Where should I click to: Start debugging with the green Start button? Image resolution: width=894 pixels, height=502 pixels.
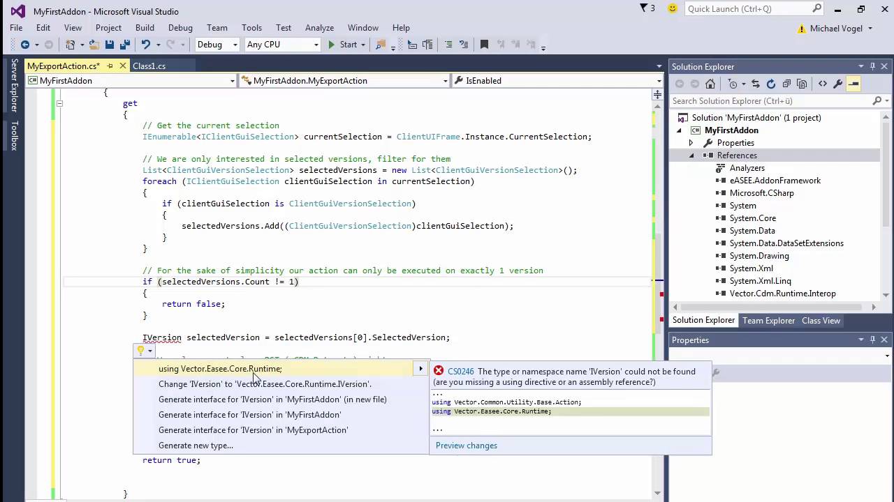pyautogui.click(x=343, y=45)
